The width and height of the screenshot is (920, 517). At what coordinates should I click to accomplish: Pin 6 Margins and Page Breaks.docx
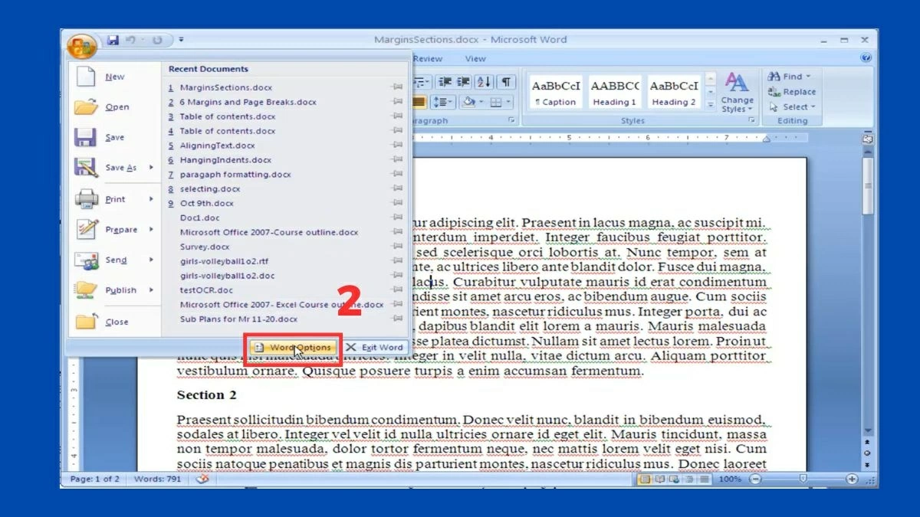click(397, 102)
